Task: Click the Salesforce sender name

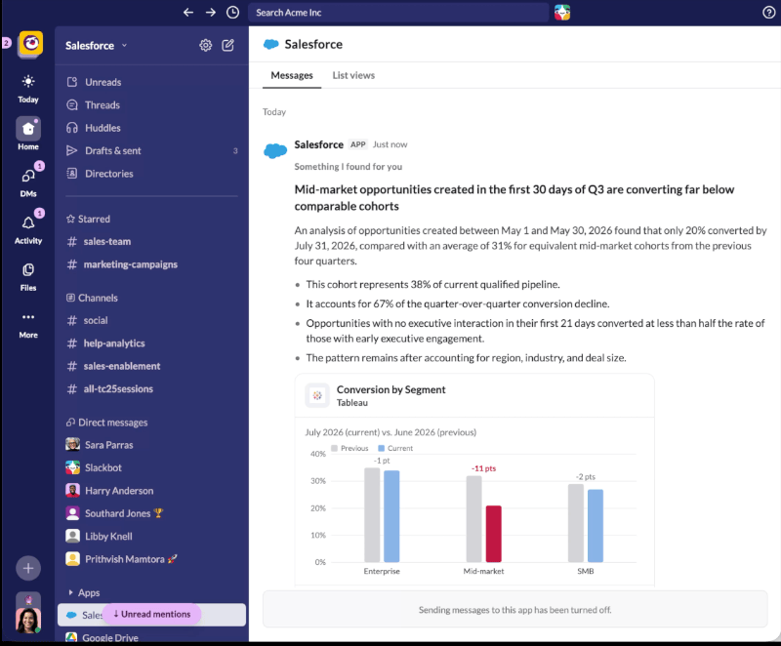Action: pyautogui.click(x=319, y=144)
